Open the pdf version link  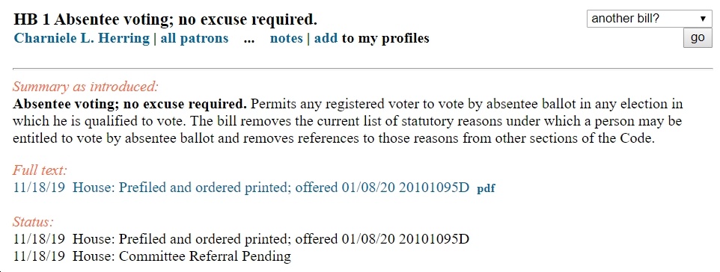pos(486,188)
